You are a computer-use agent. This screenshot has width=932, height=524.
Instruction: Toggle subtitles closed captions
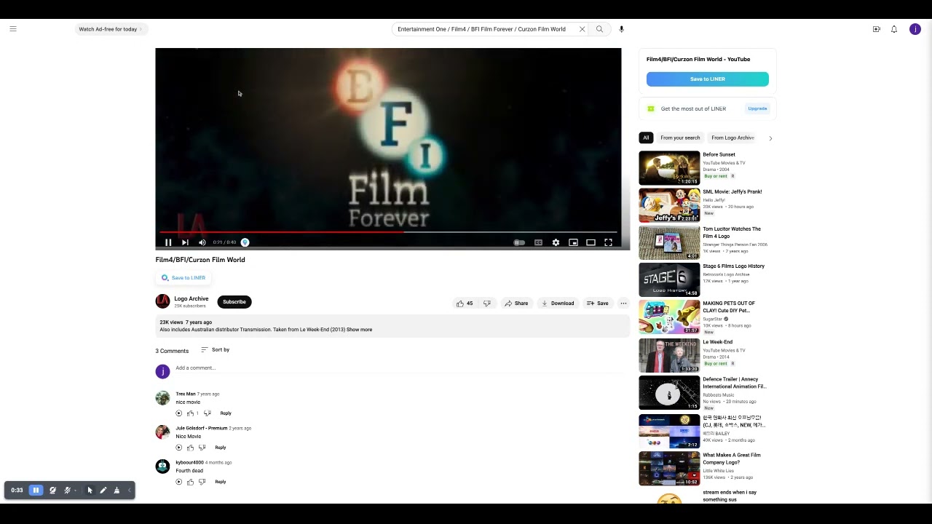click(x=538, y=242)
